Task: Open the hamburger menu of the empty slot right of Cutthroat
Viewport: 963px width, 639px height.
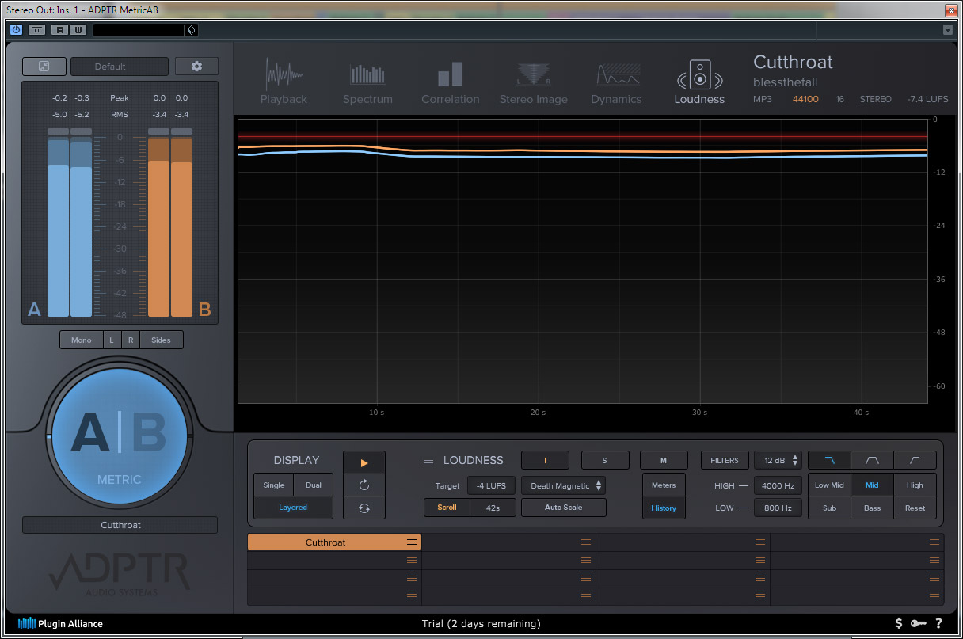Action: (x=586, y=542)
